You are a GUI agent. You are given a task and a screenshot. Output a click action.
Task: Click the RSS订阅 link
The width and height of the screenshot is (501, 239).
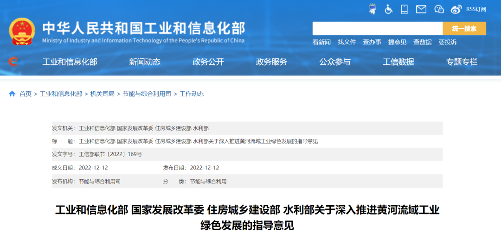tap(476, 9)
